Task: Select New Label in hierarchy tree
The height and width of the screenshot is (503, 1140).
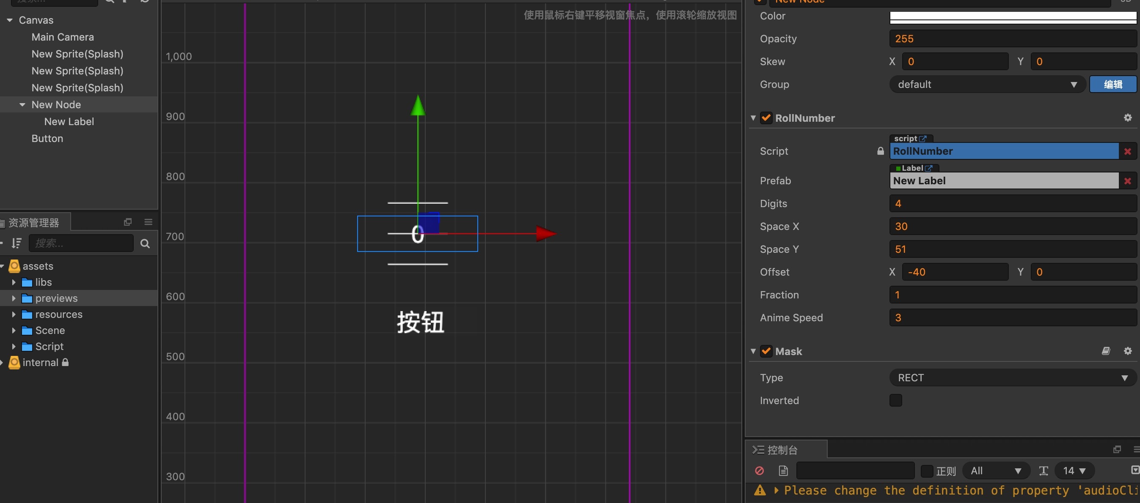Action: click(x=69, y=122)
